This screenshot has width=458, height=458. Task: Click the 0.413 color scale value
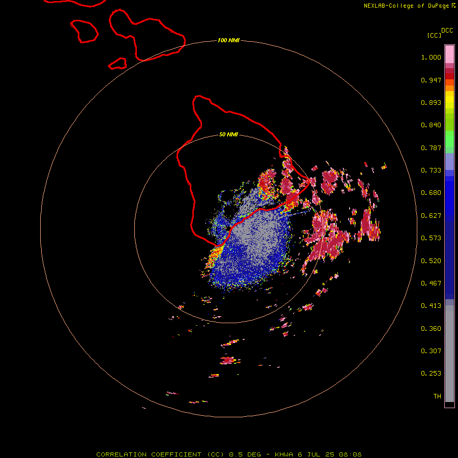point(431,306)
